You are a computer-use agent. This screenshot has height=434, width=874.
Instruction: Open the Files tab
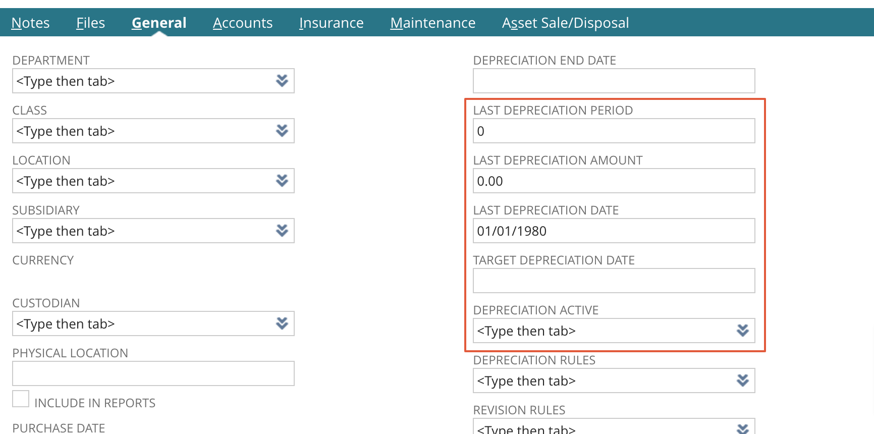(x=90, y=23)
